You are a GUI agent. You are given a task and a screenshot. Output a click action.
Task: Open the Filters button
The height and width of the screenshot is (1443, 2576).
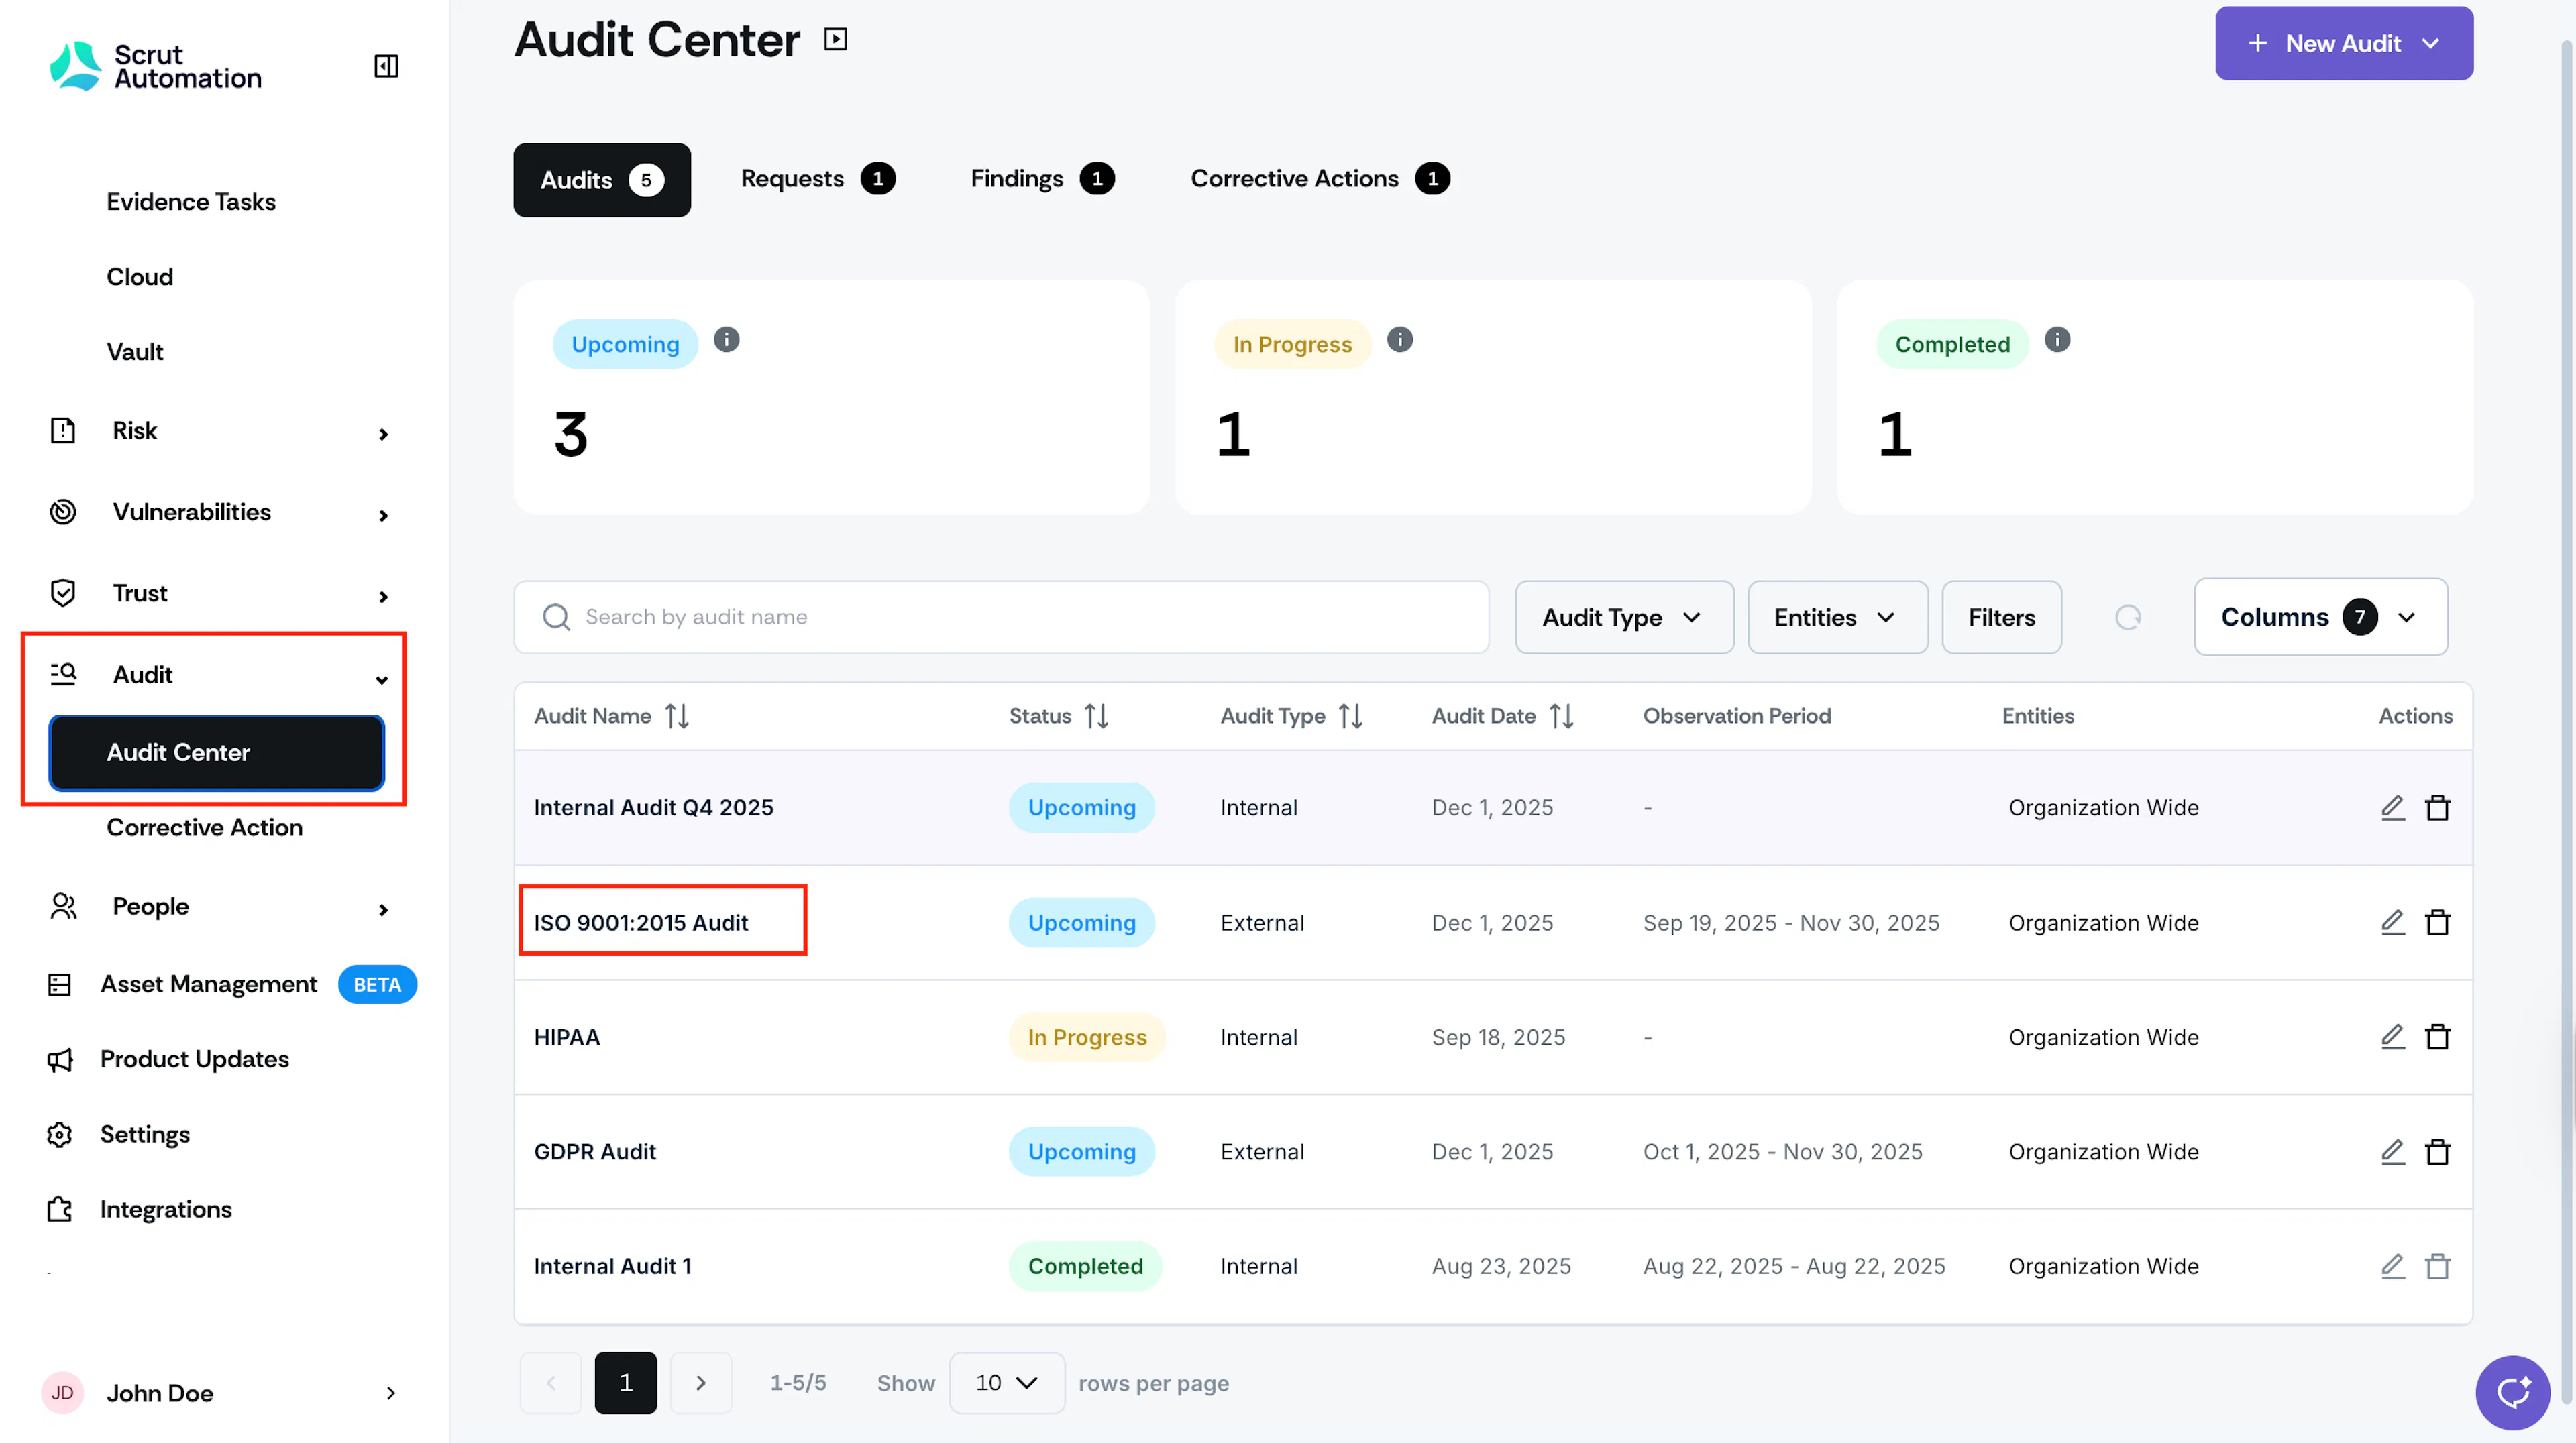click(x=2001, y=618)
